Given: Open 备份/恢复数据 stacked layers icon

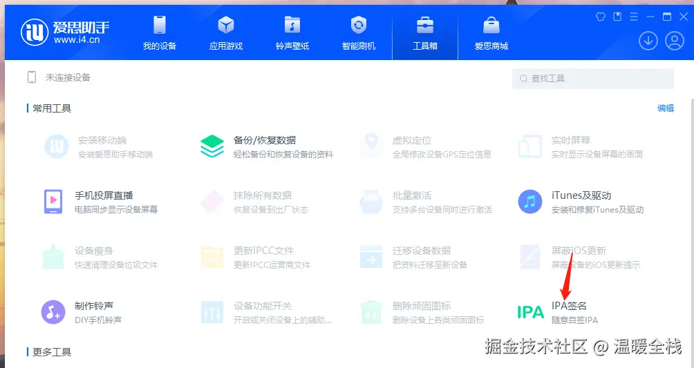Looking at the screenshot, I should pyautogui.click(x=212, y=146).
